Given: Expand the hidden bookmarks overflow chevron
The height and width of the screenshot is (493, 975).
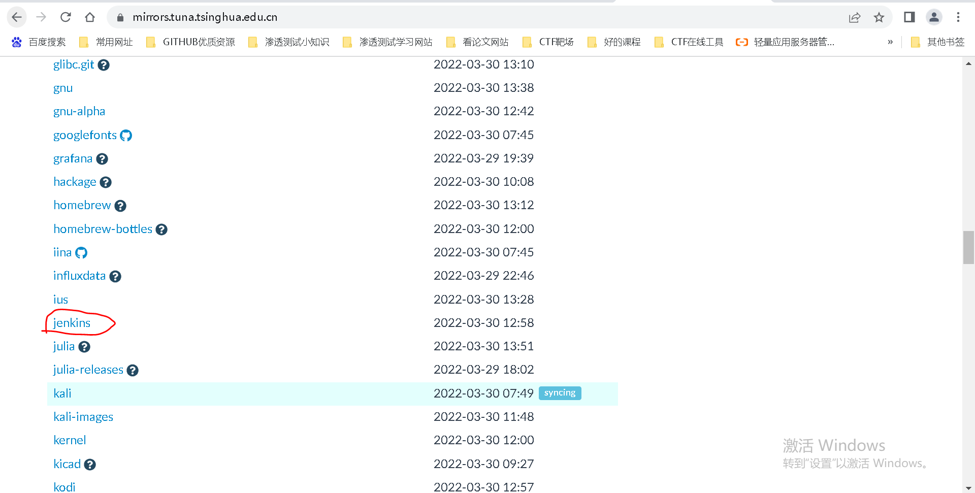Looking at the screenshot, I should [x=890, y=42].
